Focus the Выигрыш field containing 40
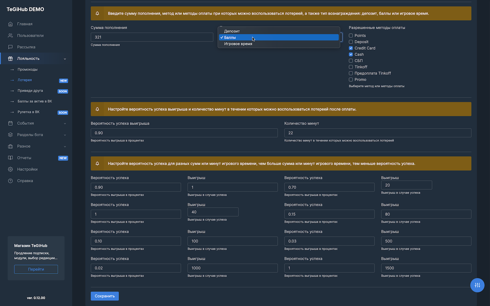Viewport: 490px width, 306px height. tap(213, 212)
